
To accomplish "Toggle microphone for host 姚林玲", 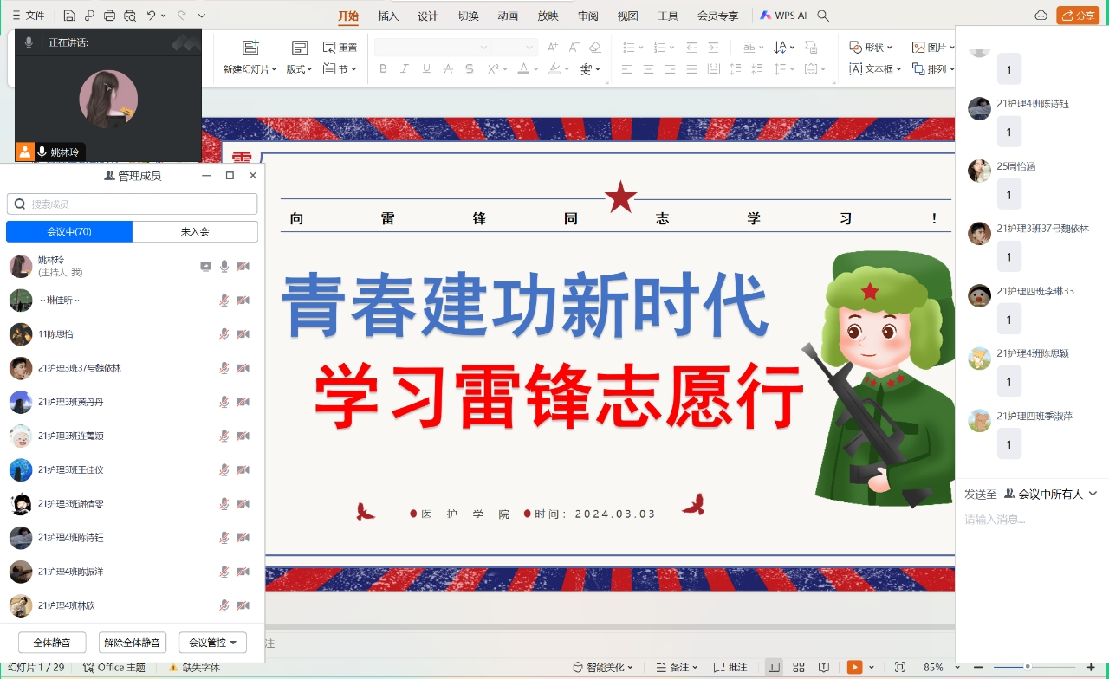I will [224, 267].
